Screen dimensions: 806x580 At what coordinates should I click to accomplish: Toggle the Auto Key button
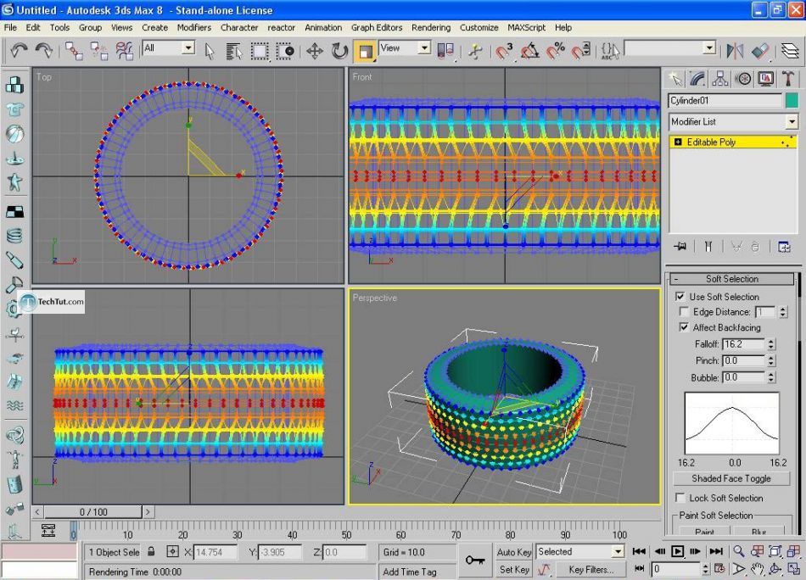click(x=513, y=552)
